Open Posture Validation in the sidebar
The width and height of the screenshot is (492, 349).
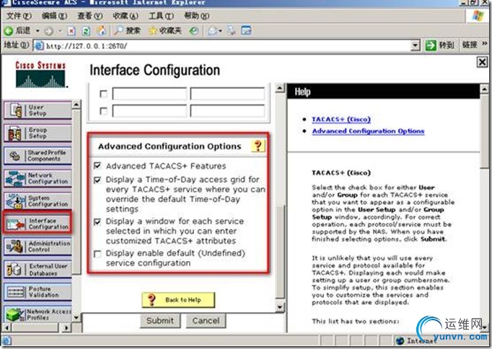(38, 291)
